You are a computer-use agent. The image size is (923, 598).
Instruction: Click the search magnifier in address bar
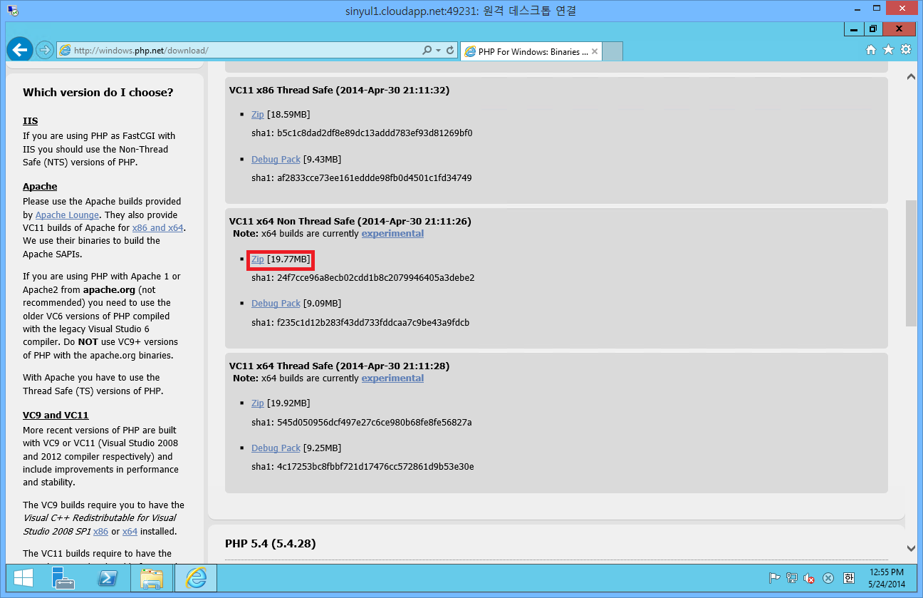[x=427, y=51]
